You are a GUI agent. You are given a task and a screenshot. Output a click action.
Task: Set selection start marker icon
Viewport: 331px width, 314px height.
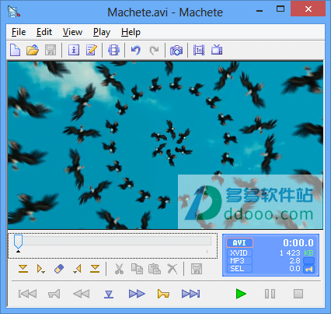point(23,269)
